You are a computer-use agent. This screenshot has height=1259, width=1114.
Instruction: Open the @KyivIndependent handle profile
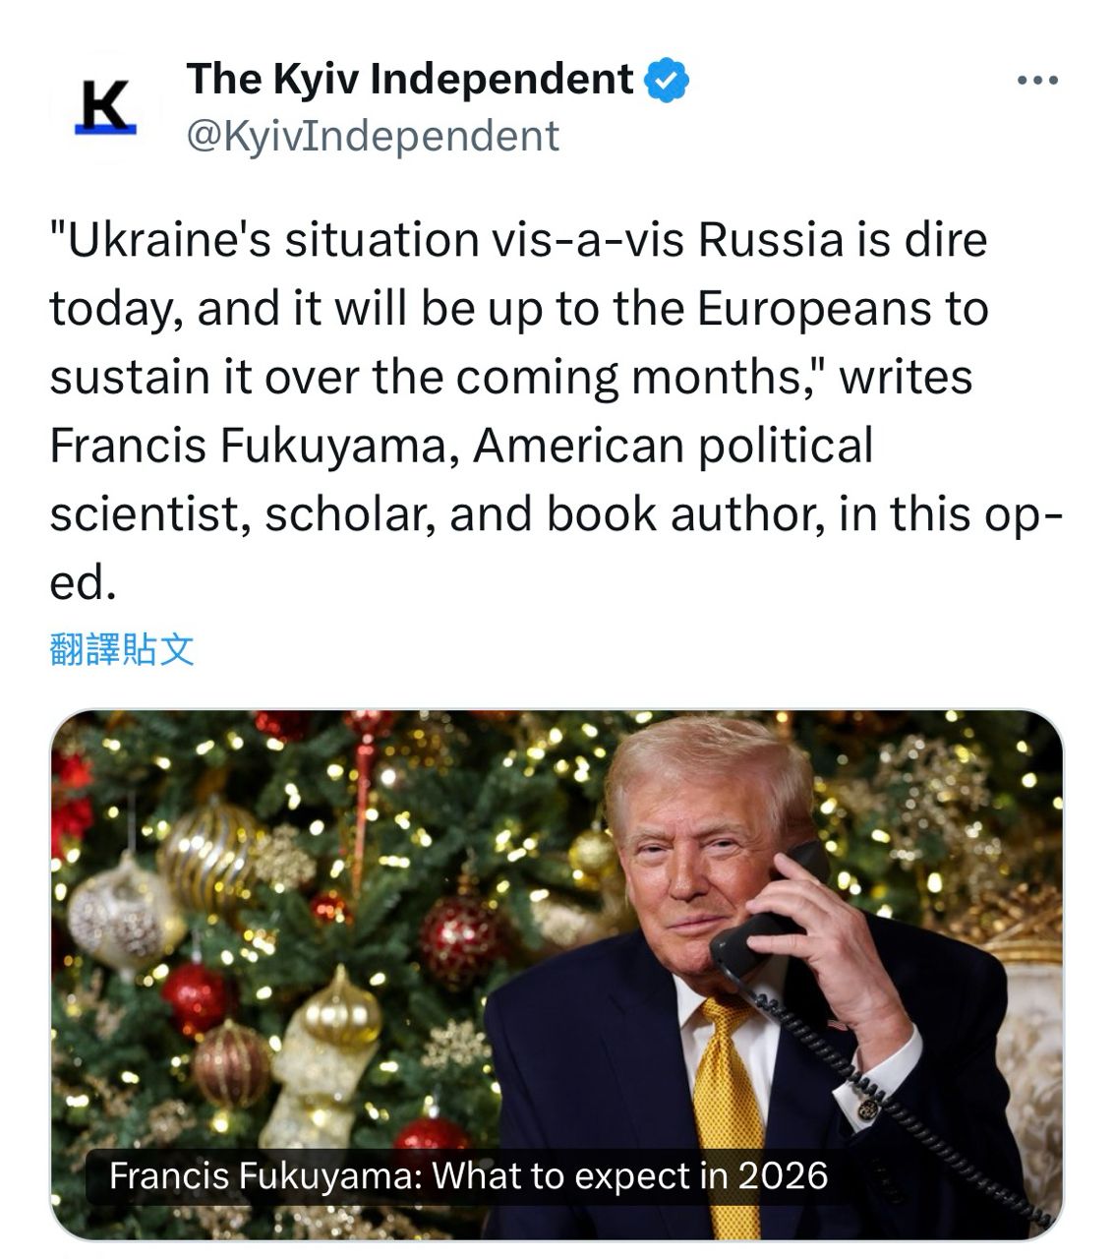pos(373,136)
